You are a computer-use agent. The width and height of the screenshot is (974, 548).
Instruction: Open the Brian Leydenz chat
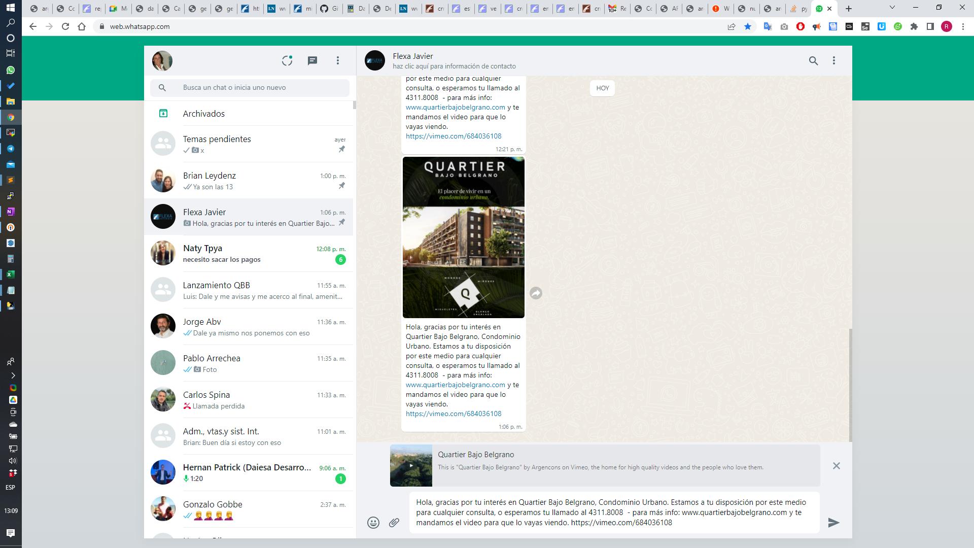[249, 181]
